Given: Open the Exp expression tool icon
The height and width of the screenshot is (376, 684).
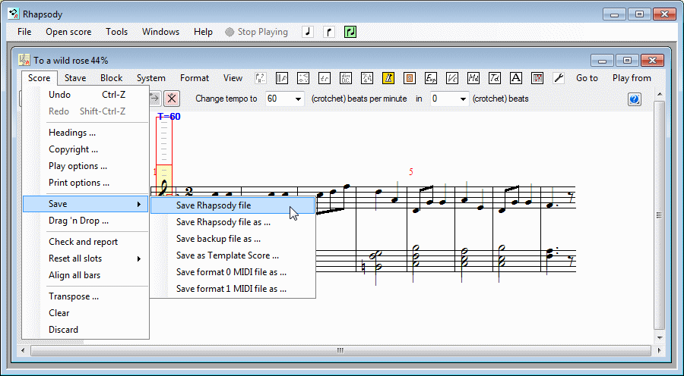Looking at the screenshot, I should 430,78.
